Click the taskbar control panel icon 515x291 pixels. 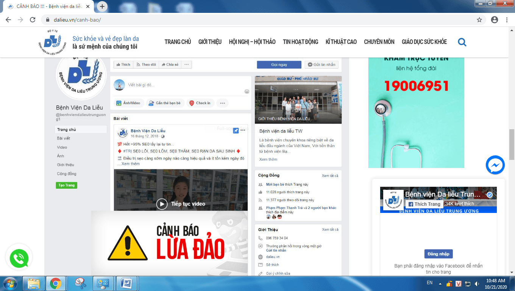103,283
